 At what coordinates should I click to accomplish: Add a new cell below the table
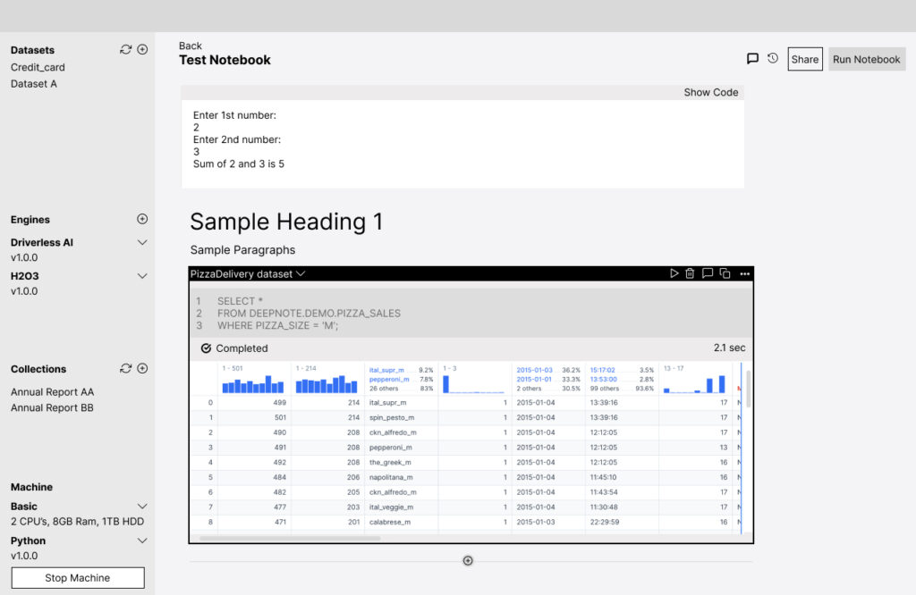[467, 560]
